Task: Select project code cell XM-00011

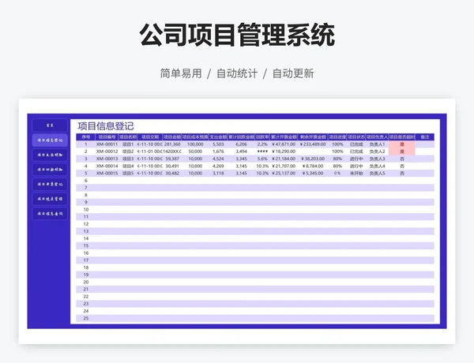Action: (107, 144)
